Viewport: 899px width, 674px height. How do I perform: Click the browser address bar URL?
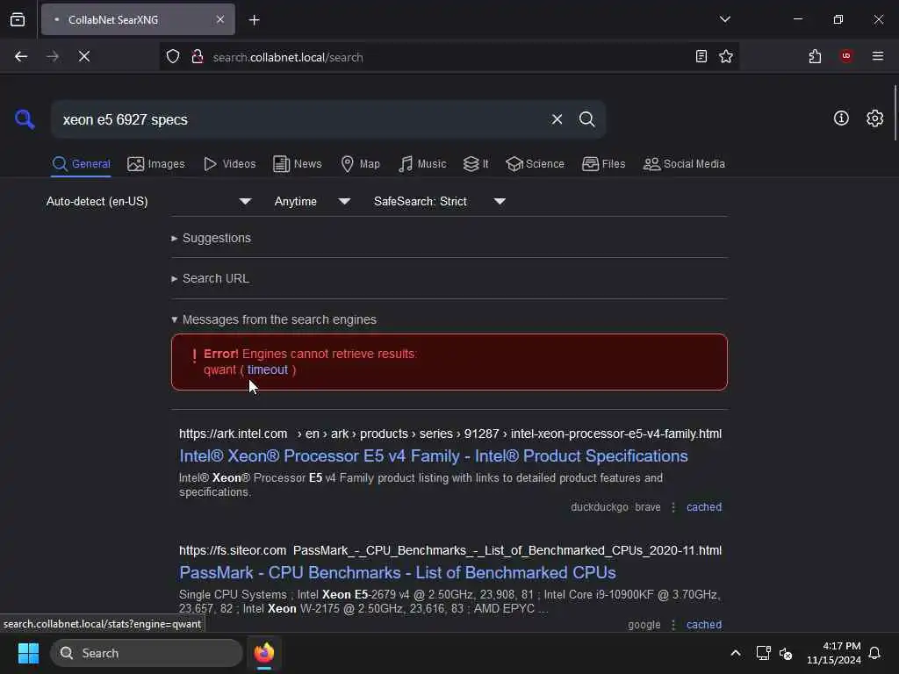288,57
